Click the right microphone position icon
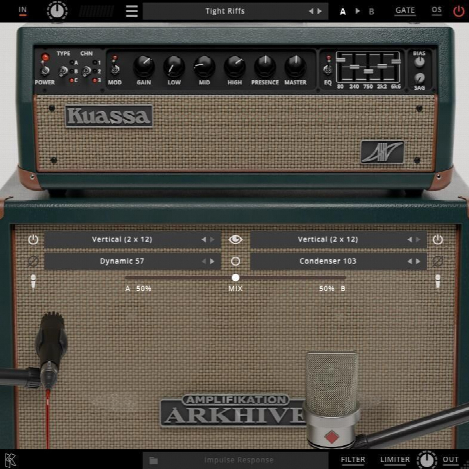469x469 pixels. pyautogui.click(x=438, y=281)
